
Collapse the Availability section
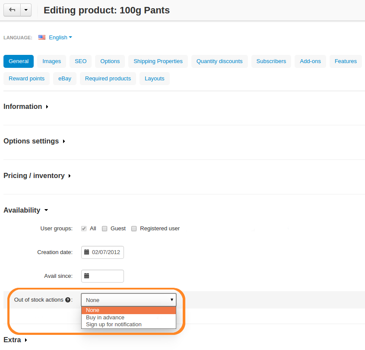[x=26, y=210]
